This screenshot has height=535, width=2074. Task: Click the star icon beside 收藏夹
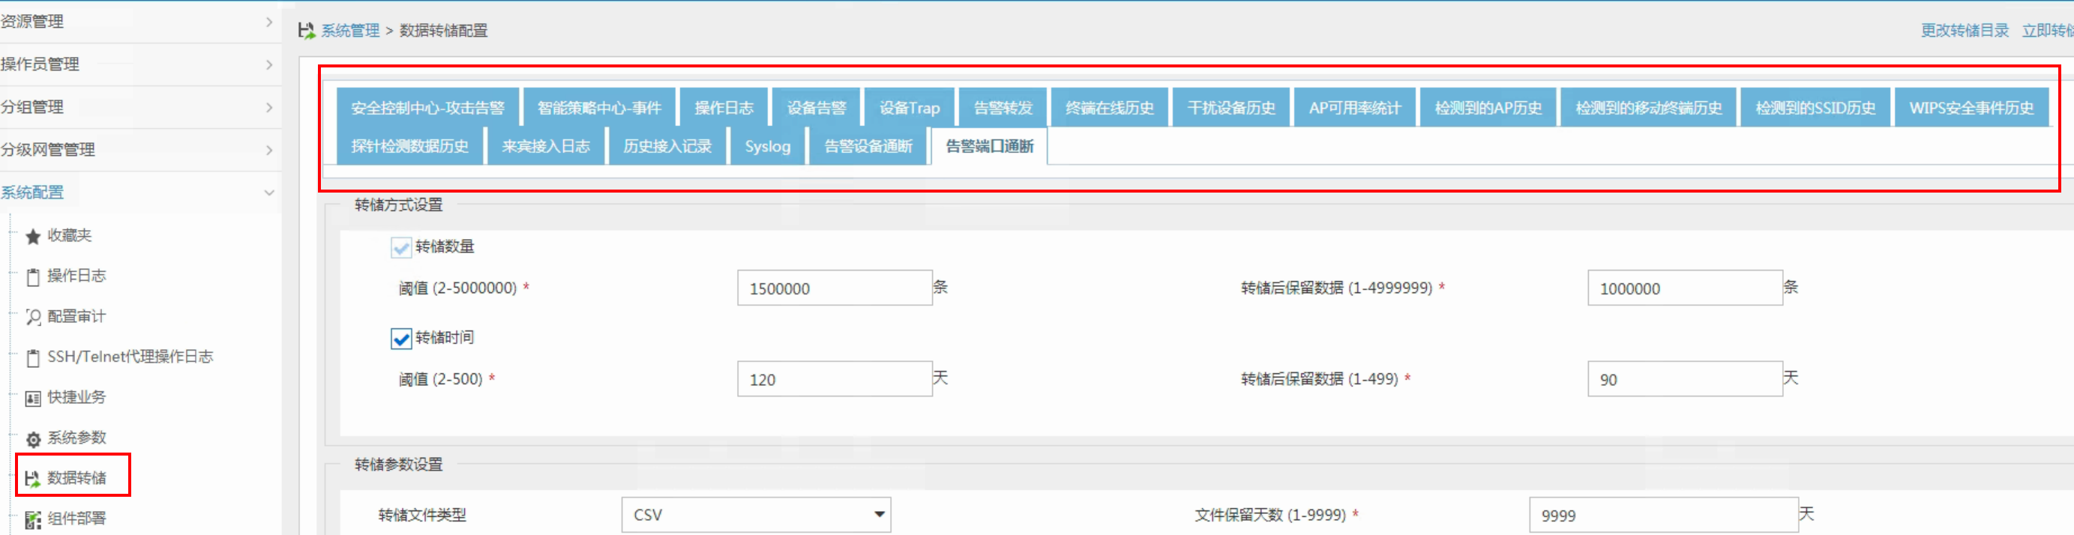click(x=33, y=237)
